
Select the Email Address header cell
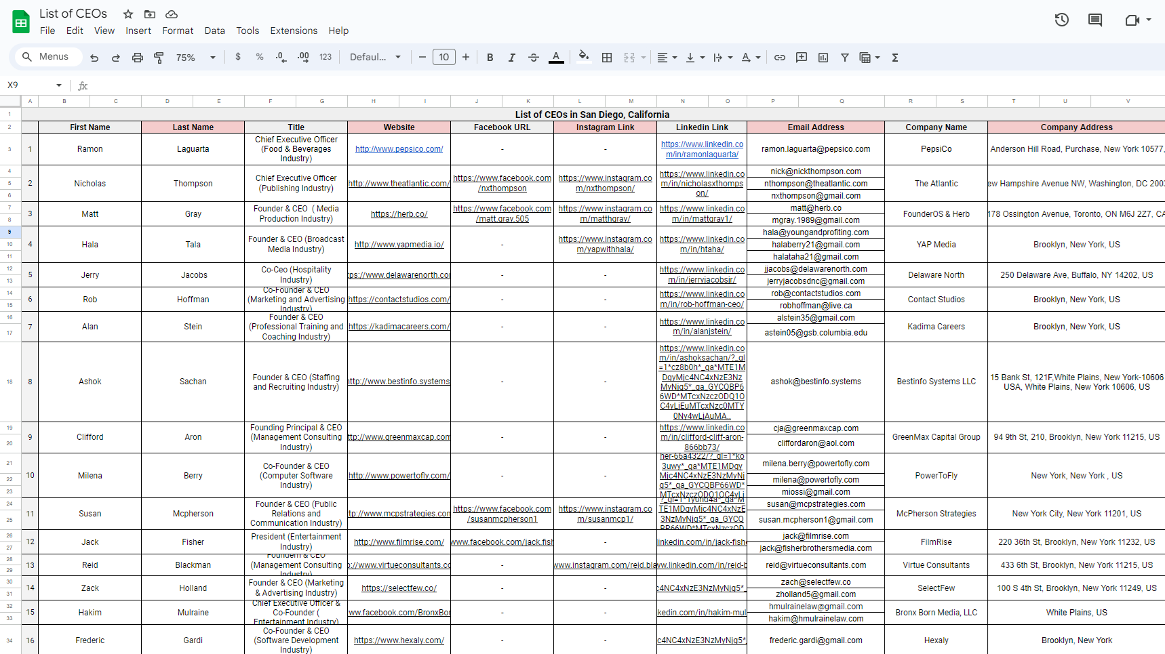point(816,127)
